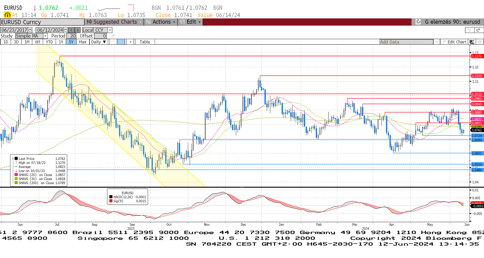Open chart in new window icon
The width and height of the screenshot is (484, 258).
click(x=418, y=22)
